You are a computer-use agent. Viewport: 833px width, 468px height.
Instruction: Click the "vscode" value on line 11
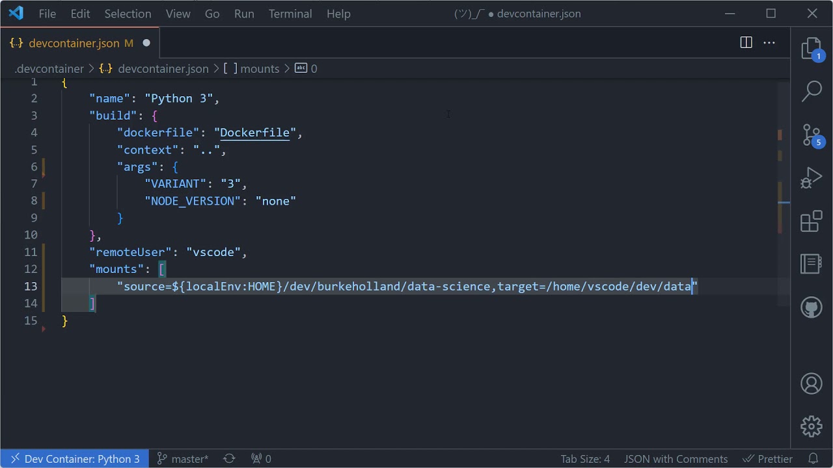[213, 252]
